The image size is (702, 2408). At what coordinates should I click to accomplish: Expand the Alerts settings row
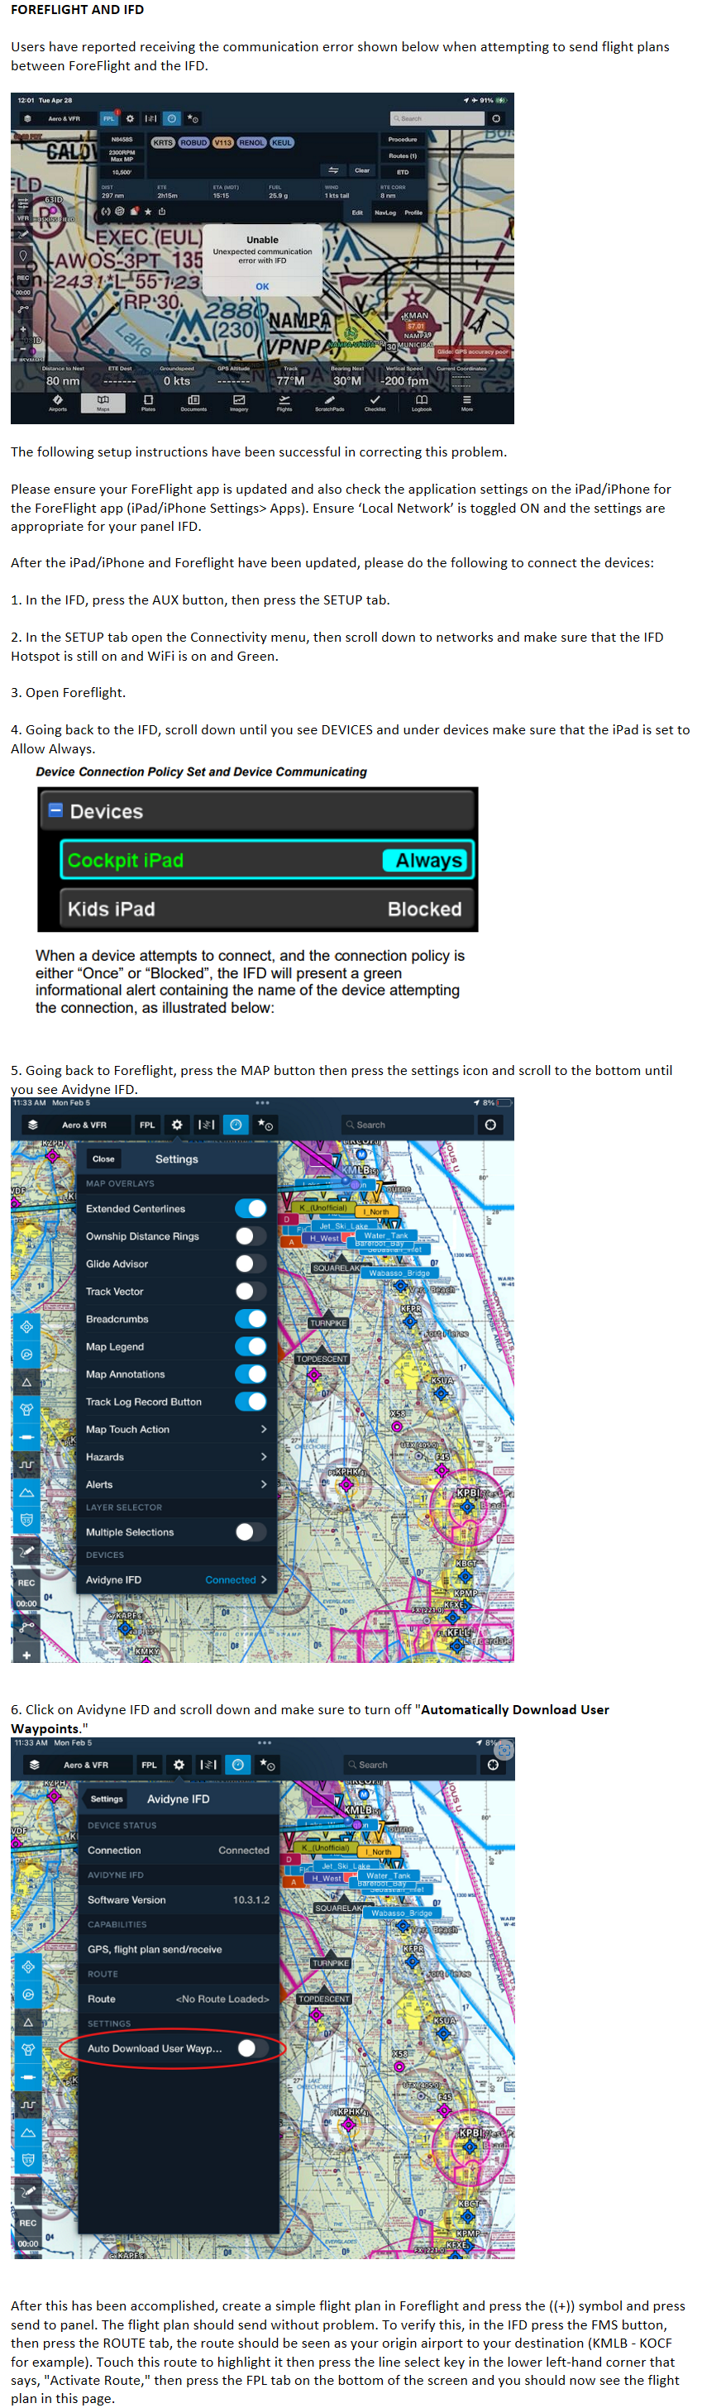[x=177, y=1484]
